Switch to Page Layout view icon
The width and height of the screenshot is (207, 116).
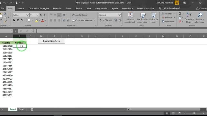pyautogui.click(x=173, y=113)
